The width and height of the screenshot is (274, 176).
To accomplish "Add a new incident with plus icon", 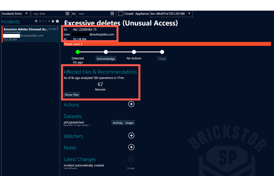I will point(53,22).
